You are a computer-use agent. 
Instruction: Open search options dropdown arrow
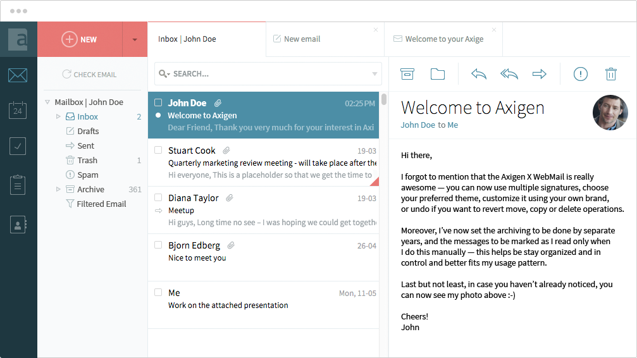374,74
